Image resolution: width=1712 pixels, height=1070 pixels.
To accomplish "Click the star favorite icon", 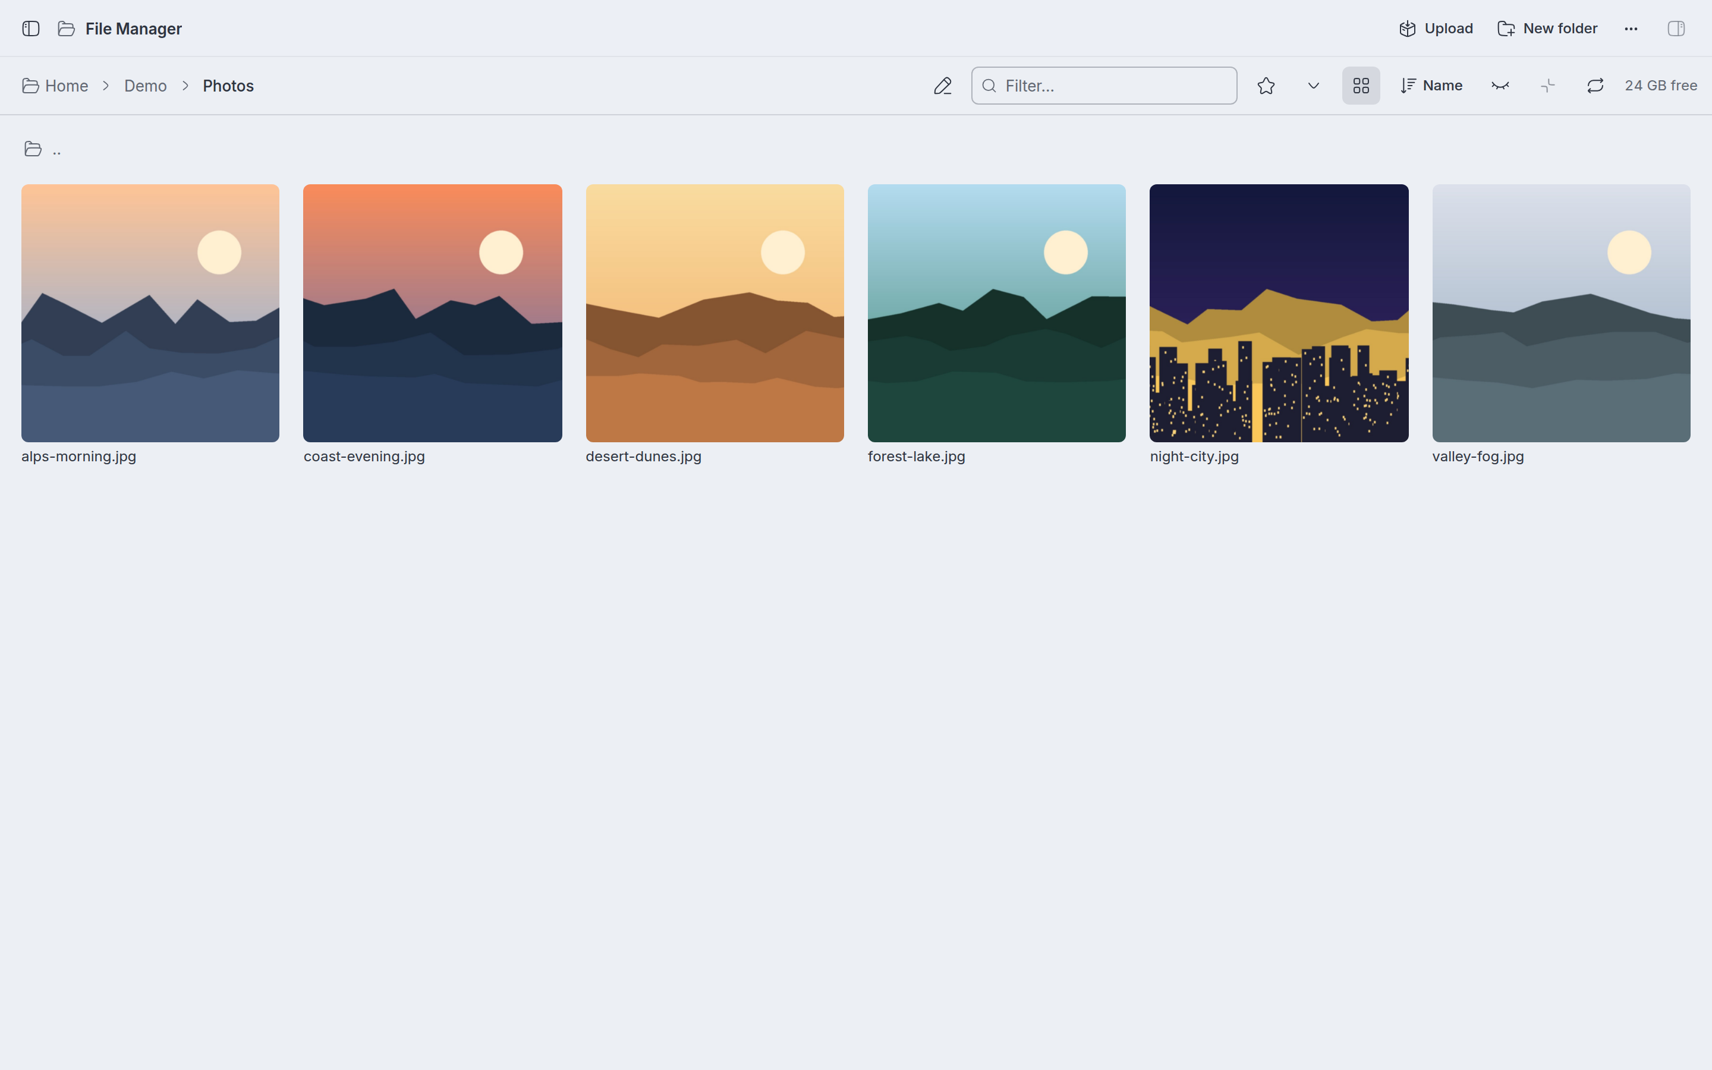I will 1266,86.
